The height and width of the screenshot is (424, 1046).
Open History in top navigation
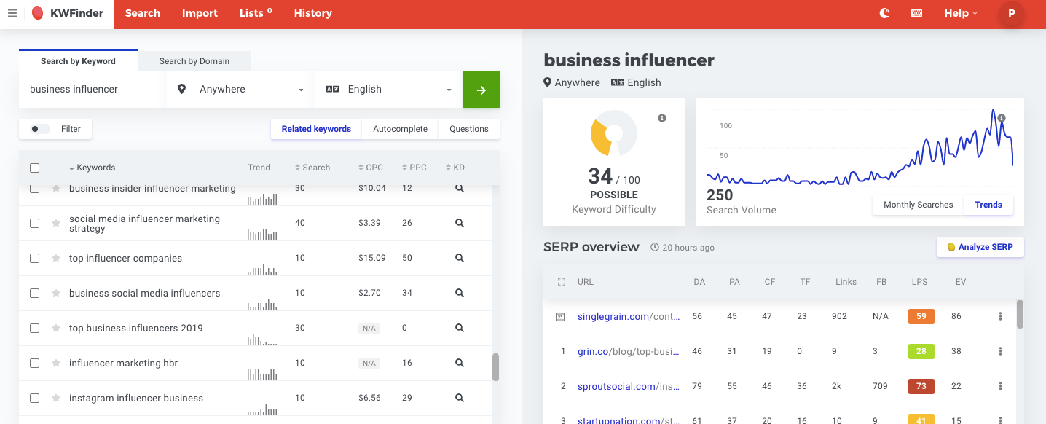pyautogui.click(x=313, y=13)
